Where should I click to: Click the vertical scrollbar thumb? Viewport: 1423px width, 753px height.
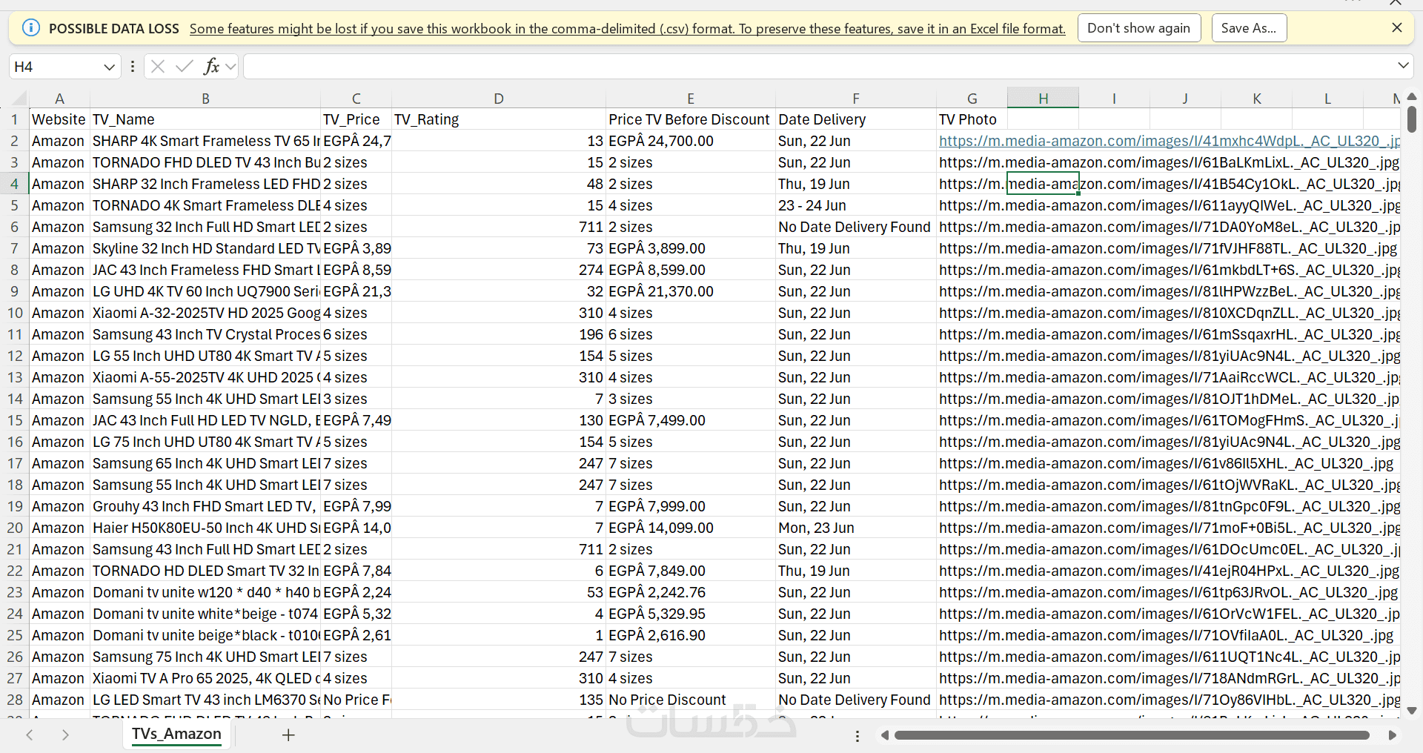(x=1412, y=119)
